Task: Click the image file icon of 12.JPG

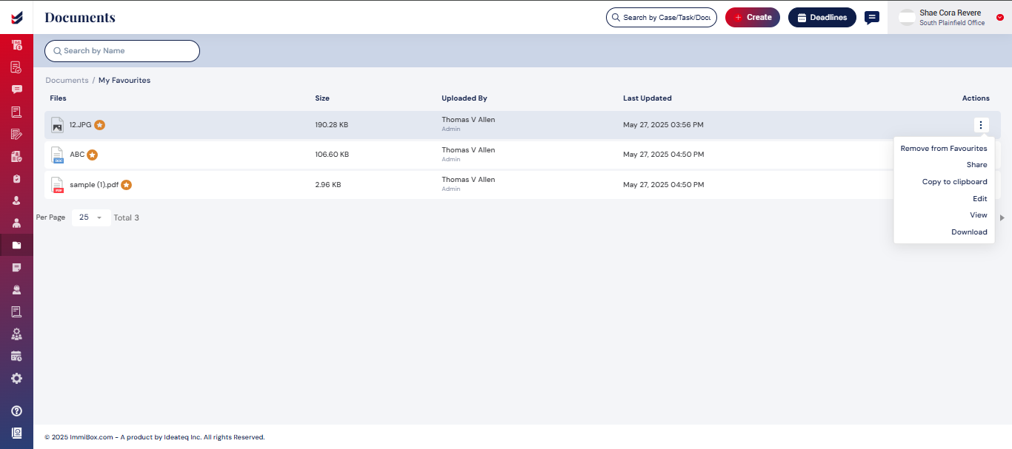Action: tap(57, 125)
